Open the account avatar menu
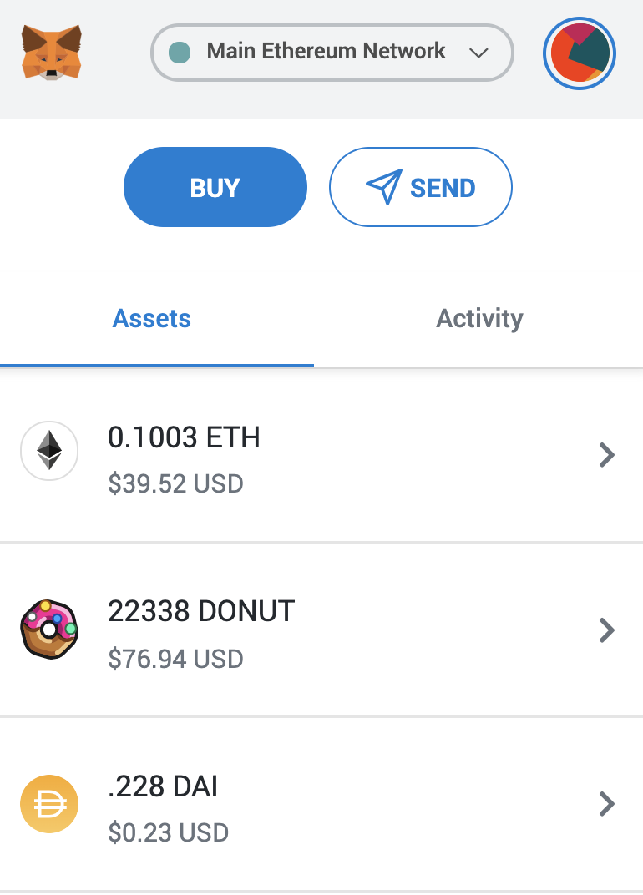The image size is (643, 895). [x=579, y=53]
